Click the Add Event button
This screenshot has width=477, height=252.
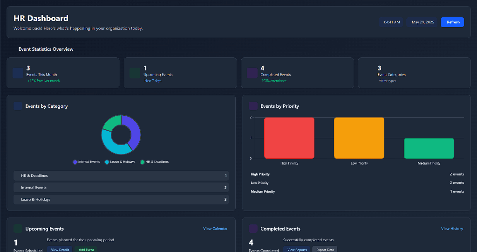point(86,250)
